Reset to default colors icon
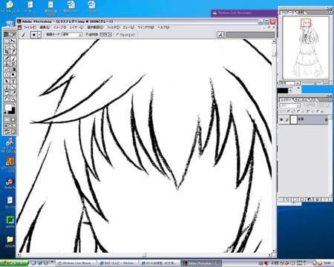Image resolution: width=334 pixels, height=267 pixels. coord(5,113)
